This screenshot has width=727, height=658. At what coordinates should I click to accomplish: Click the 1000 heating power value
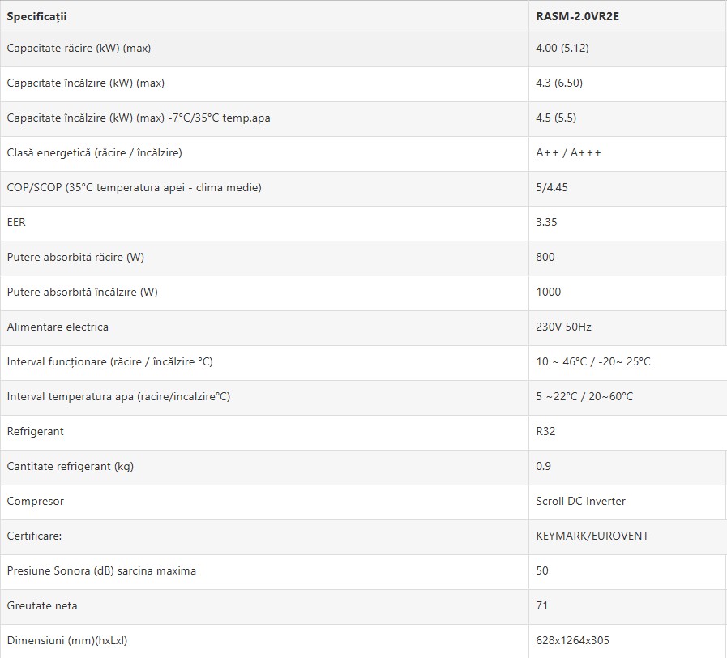tap(548, 292)
